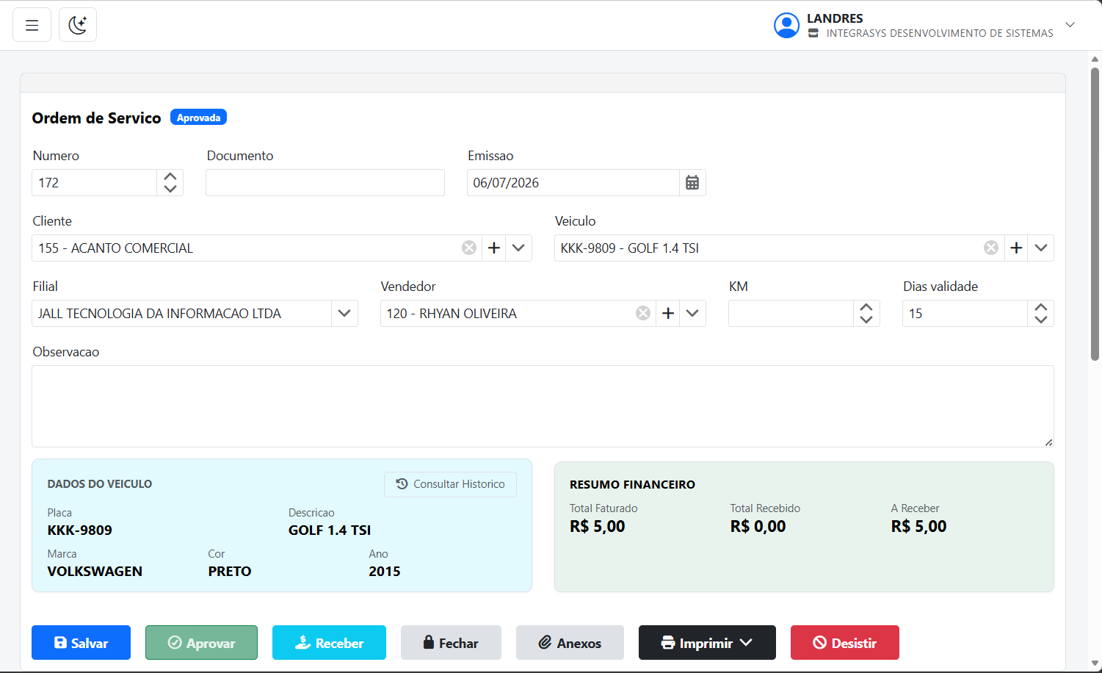Open the Imprimir dropdown button
Viewport: 1102px width, 673px height.
tap(707, 643)
